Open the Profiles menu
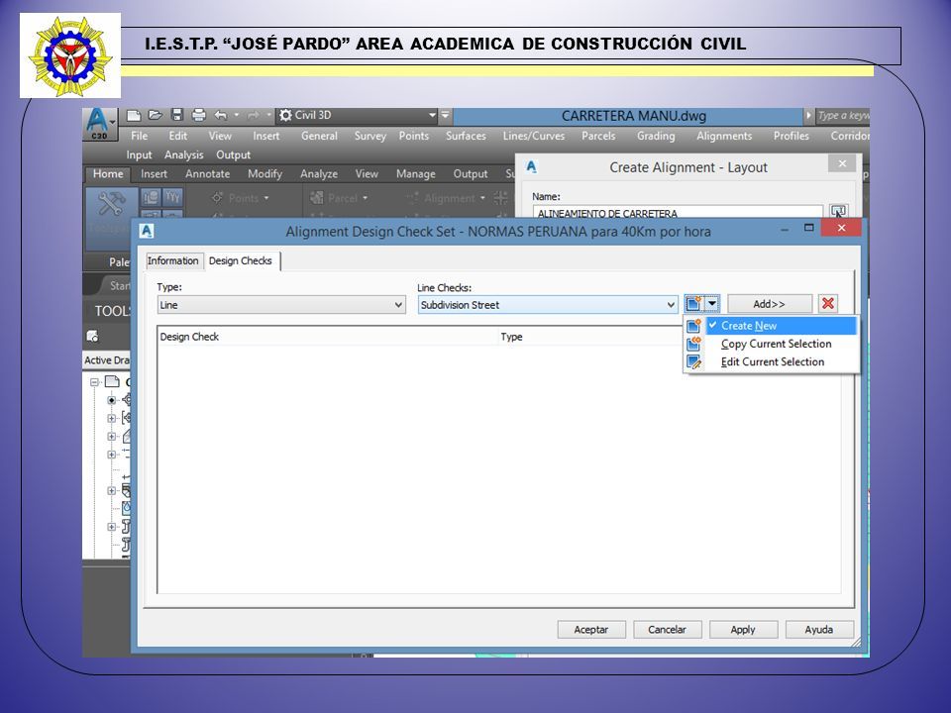Viewport: 951px width, 713px height. (x=791, y=136)
